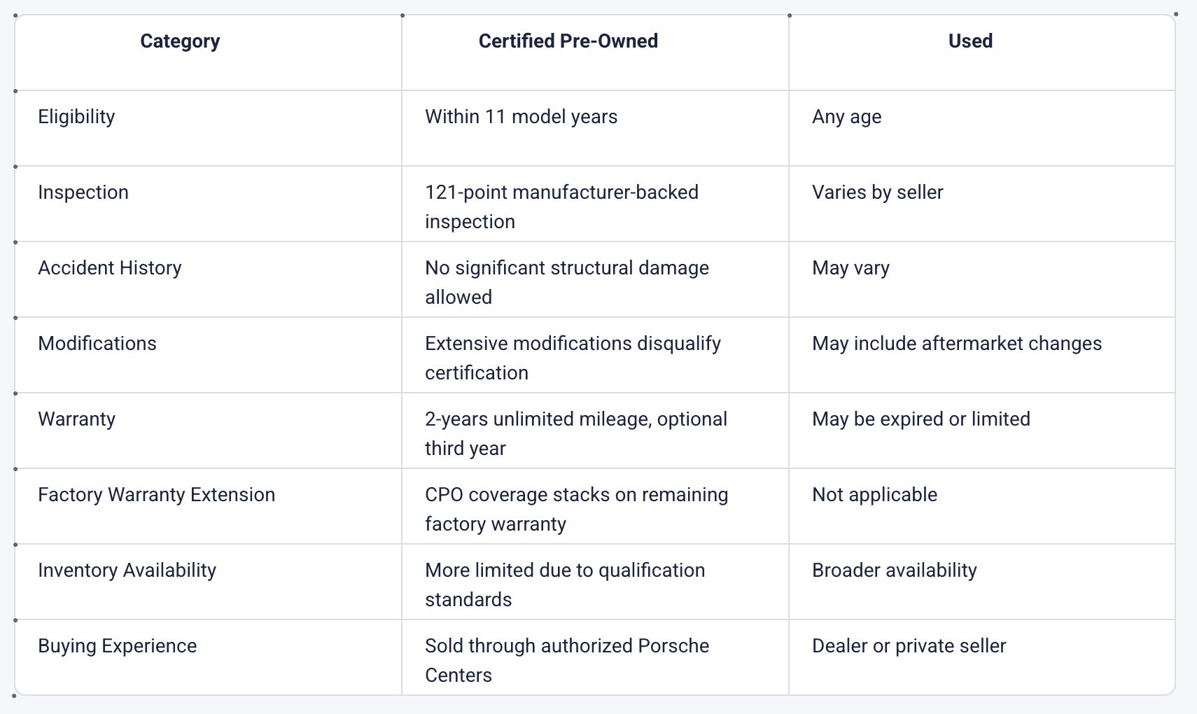
Task: Select the 121-point manufacturer-backed inspection cell
Action: (561, 206)
